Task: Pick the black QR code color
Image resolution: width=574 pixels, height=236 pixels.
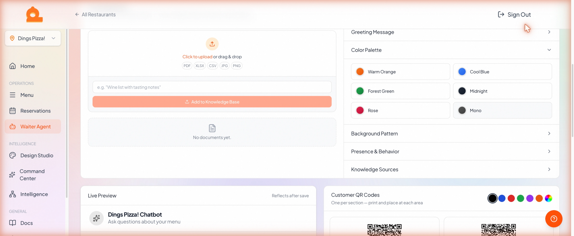Action: click(x=493, y=198)
